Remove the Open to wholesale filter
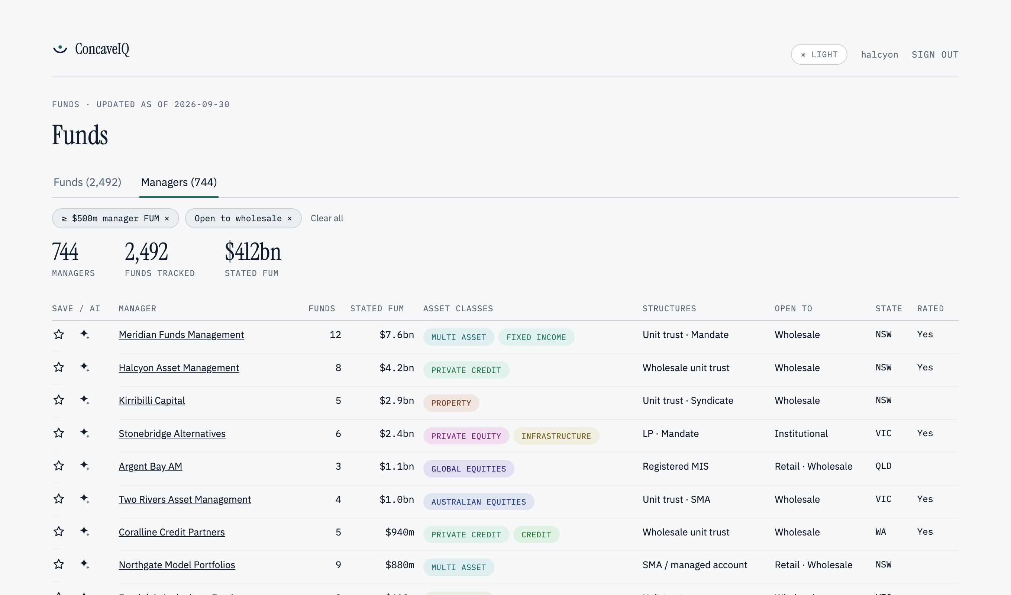Viewport: 1011px width, 595px height. (x=289, y=218)
